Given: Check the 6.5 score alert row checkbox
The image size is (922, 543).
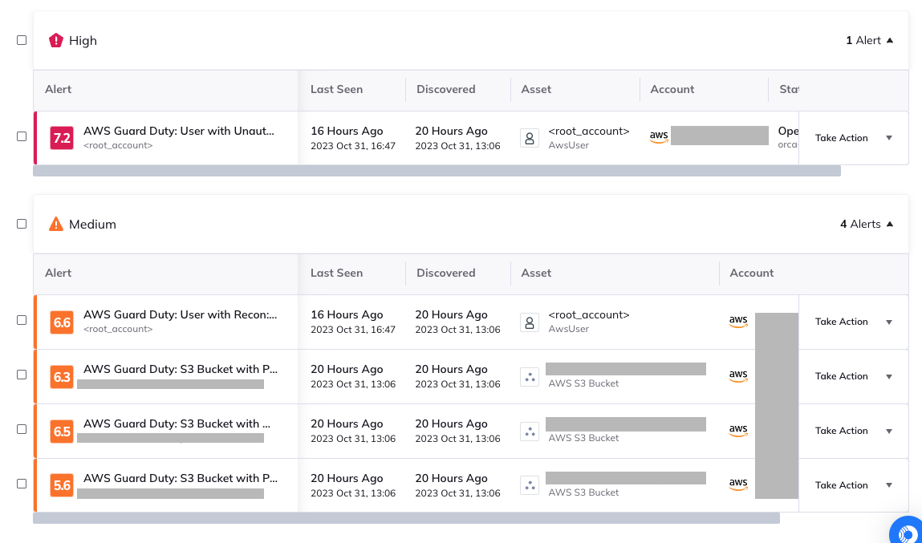Looking at the screenshot, I should pos(22,429).
